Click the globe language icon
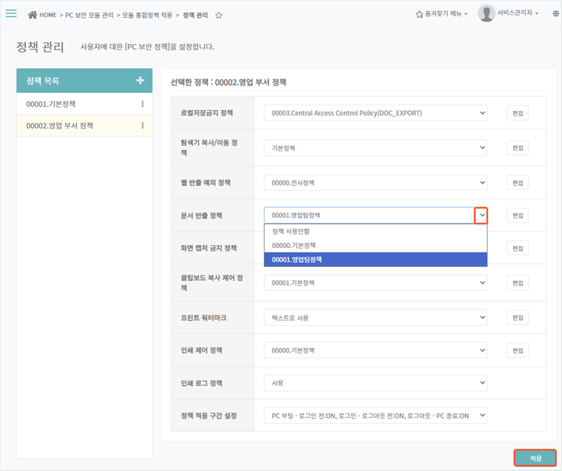The height and width of the screenshot is (471, 562). [555, 14]
